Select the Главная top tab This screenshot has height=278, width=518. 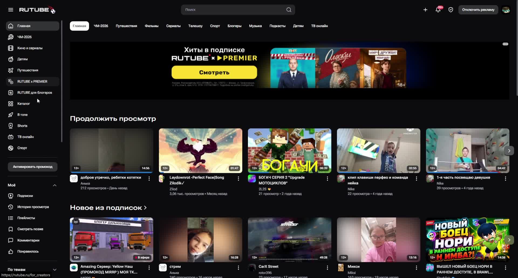79,26
